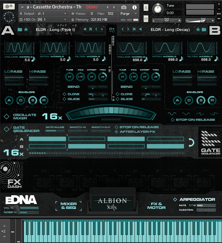Toggle gate step two on row B
222x243 pixels.
tap(87, 146)
